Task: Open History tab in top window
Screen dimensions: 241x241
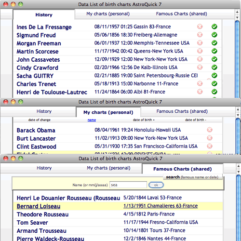Action: [x=44, y=15]
